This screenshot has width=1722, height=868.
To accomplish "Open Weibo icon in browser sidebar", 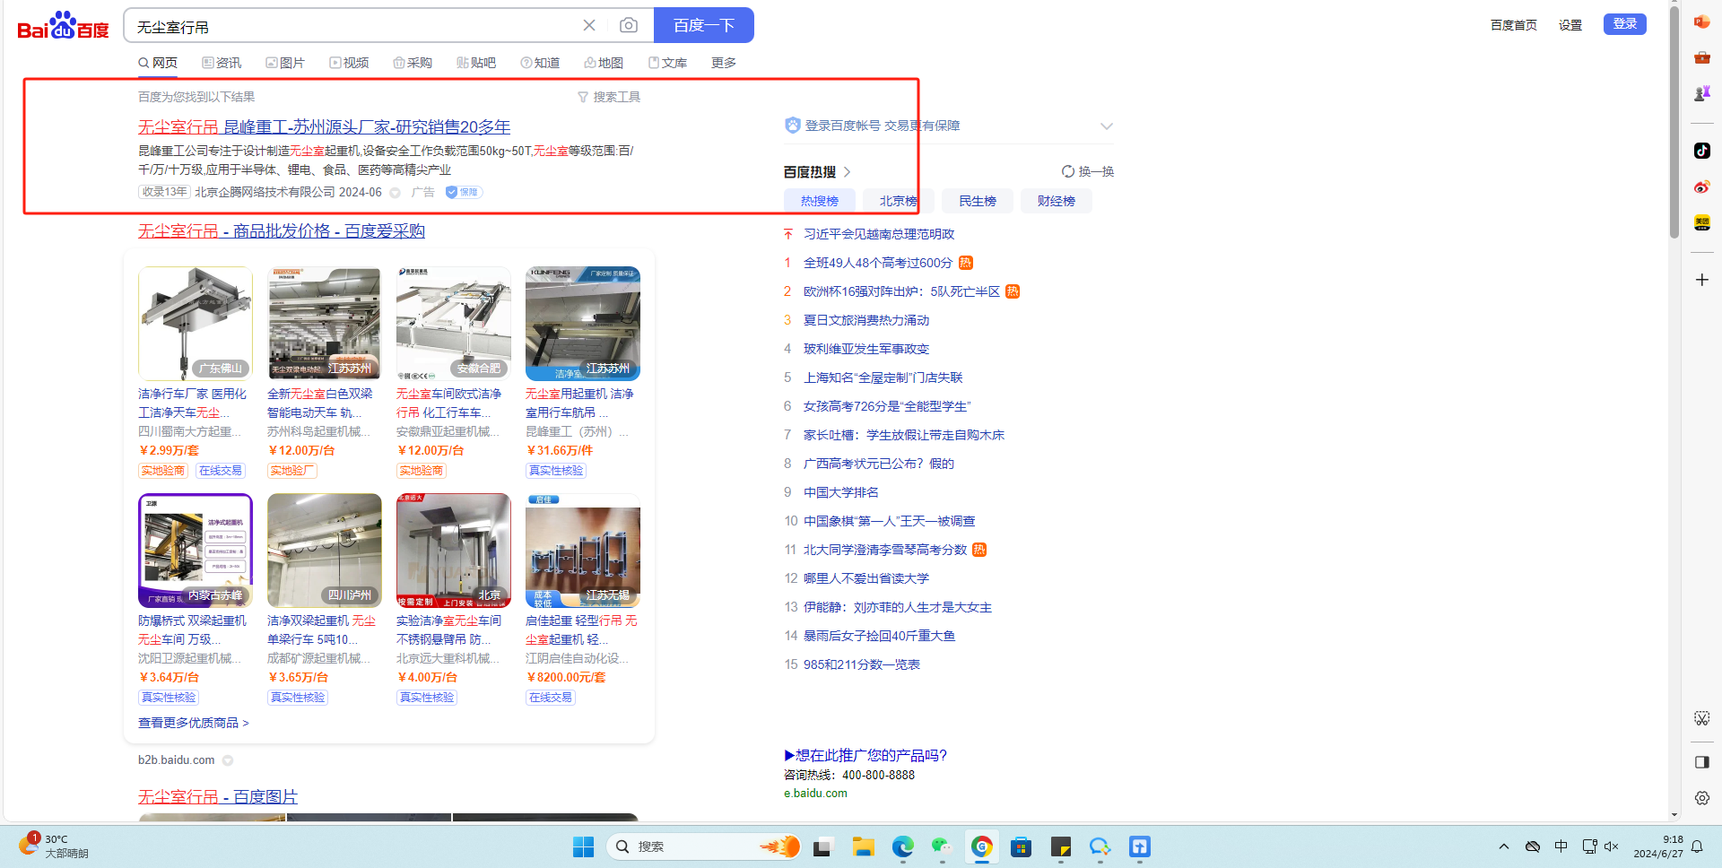I will (x=1701, y=187).
